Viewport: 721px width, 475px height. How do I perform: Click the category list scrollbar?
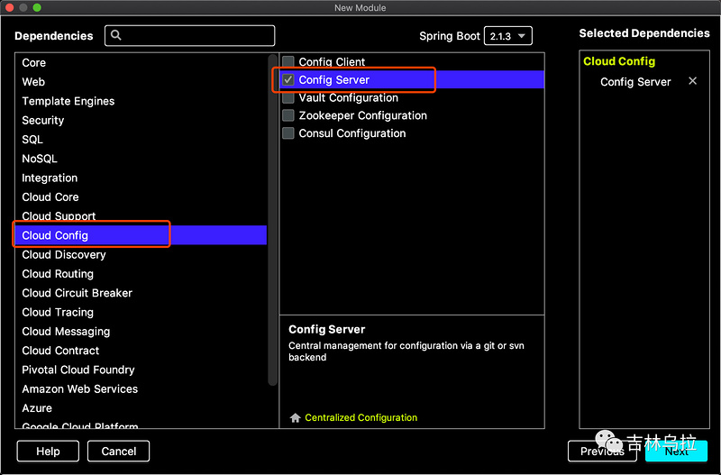tap(272, 220)
